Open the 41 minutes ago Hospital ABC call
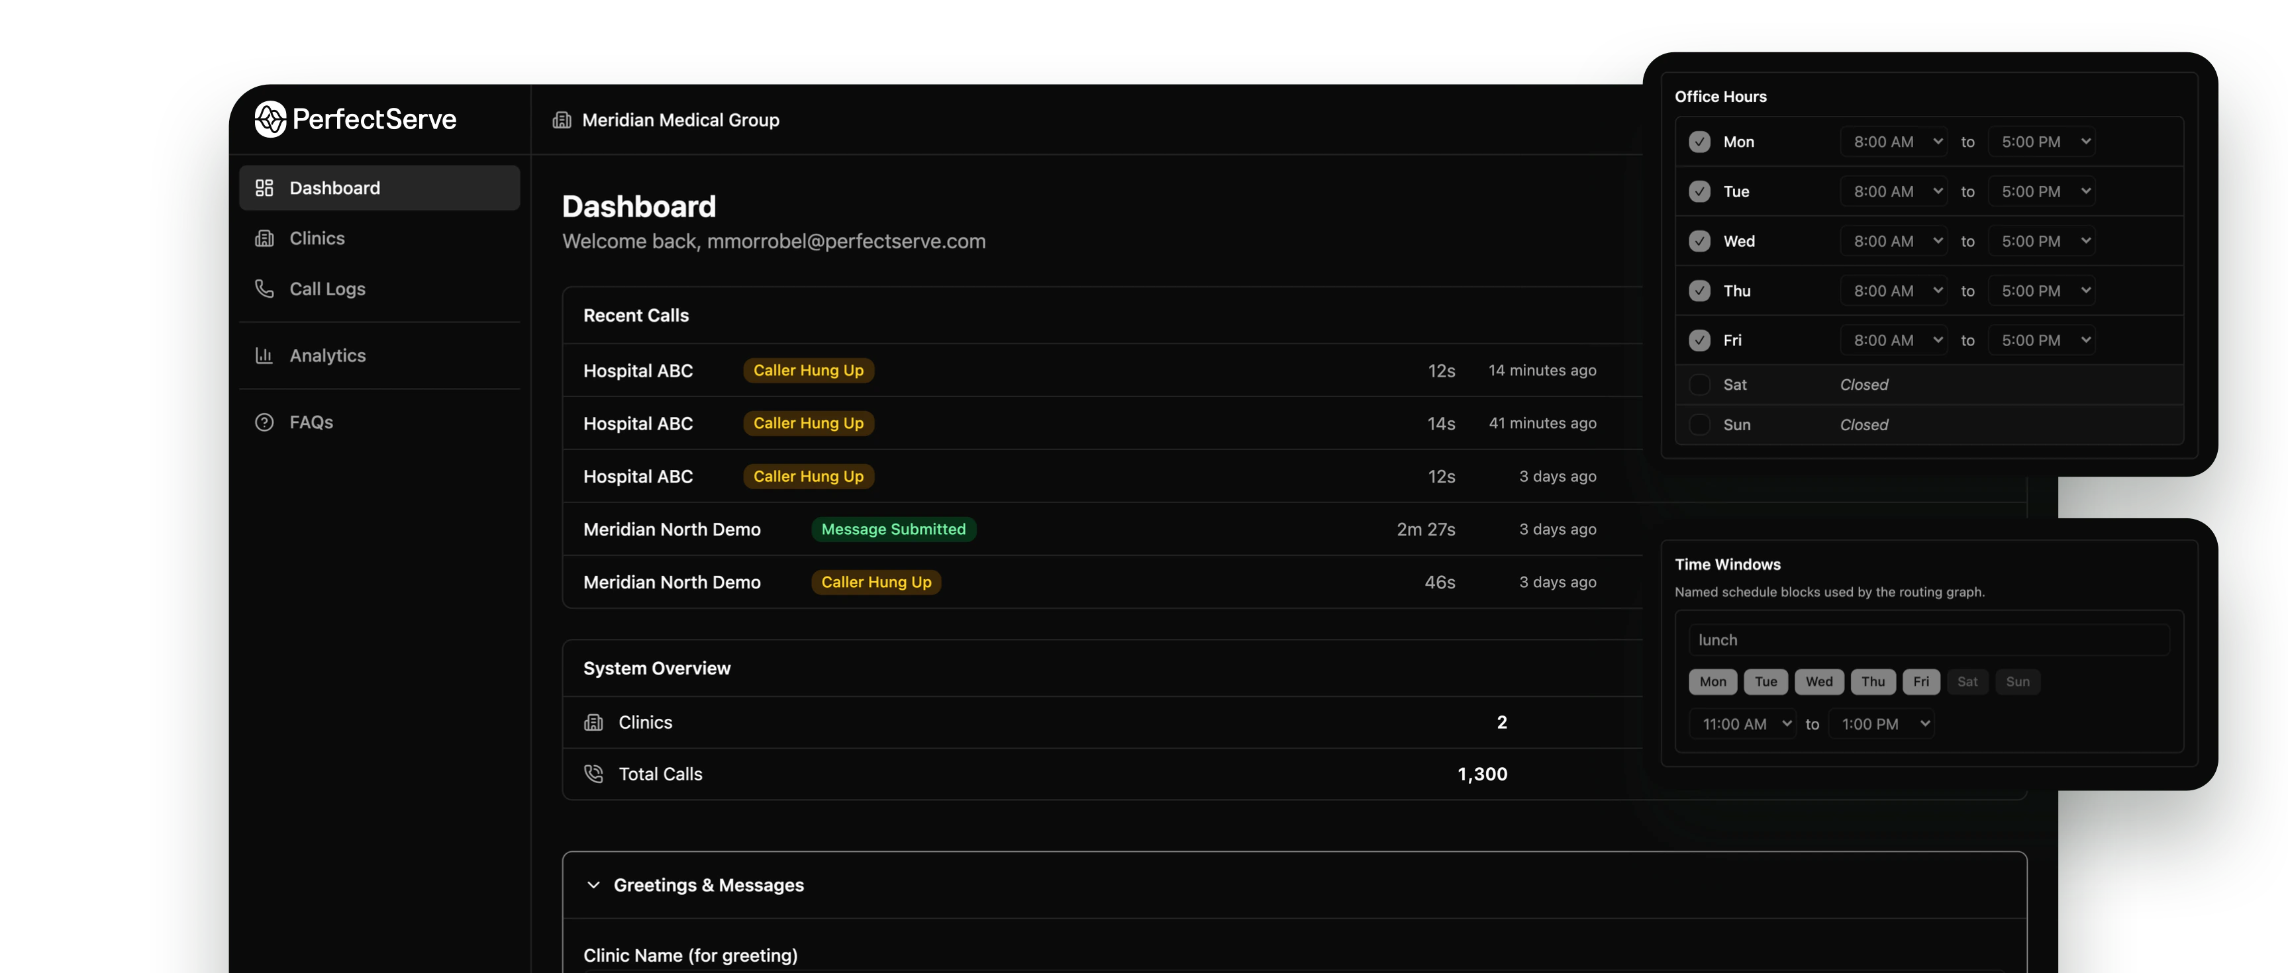Image resolution: width=2288 pixels, height=973 pixels. pos(1101,424)
